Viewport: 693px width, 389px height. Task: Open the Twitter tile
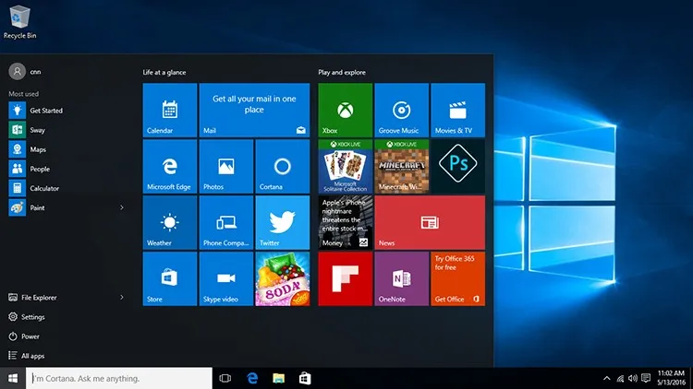(x=283, y=223)
